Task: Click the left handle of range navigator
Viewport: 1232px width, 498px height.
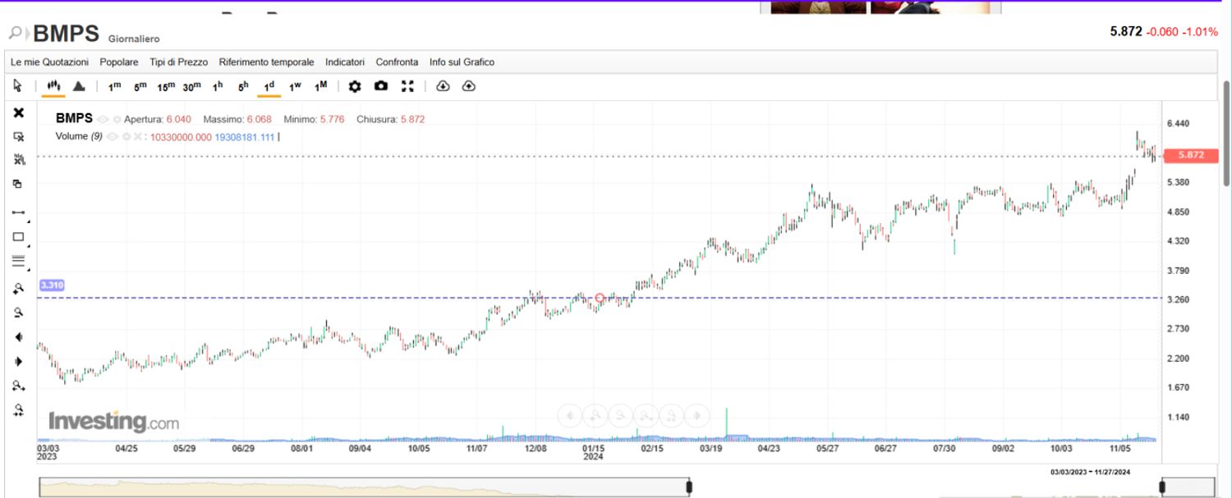Action: coord(689,487)
